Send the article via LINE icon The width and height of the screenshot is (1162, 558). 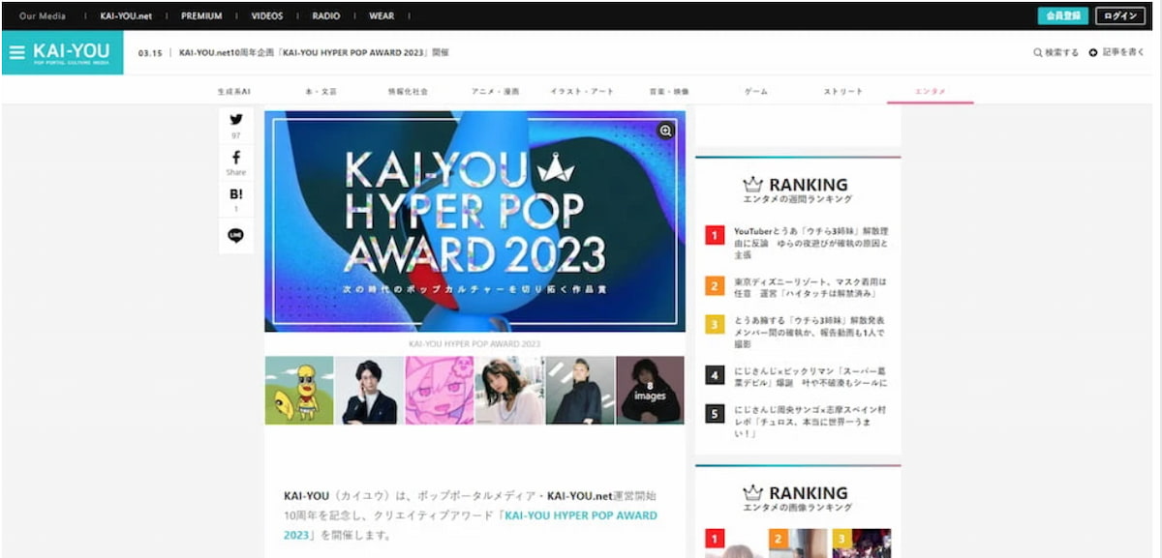236,235
